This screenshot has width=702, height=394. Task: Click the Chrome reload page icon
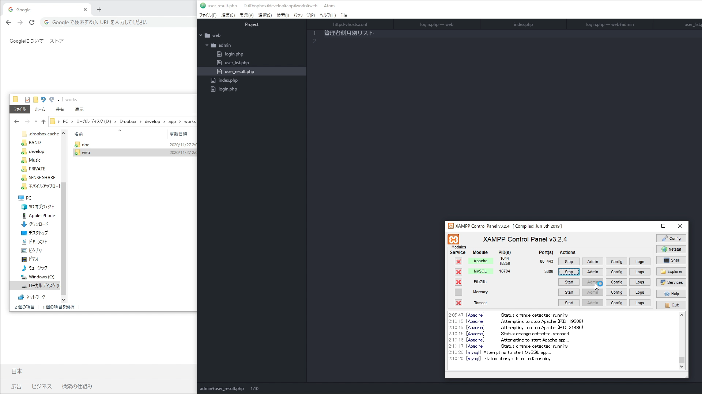click(32, 22)
